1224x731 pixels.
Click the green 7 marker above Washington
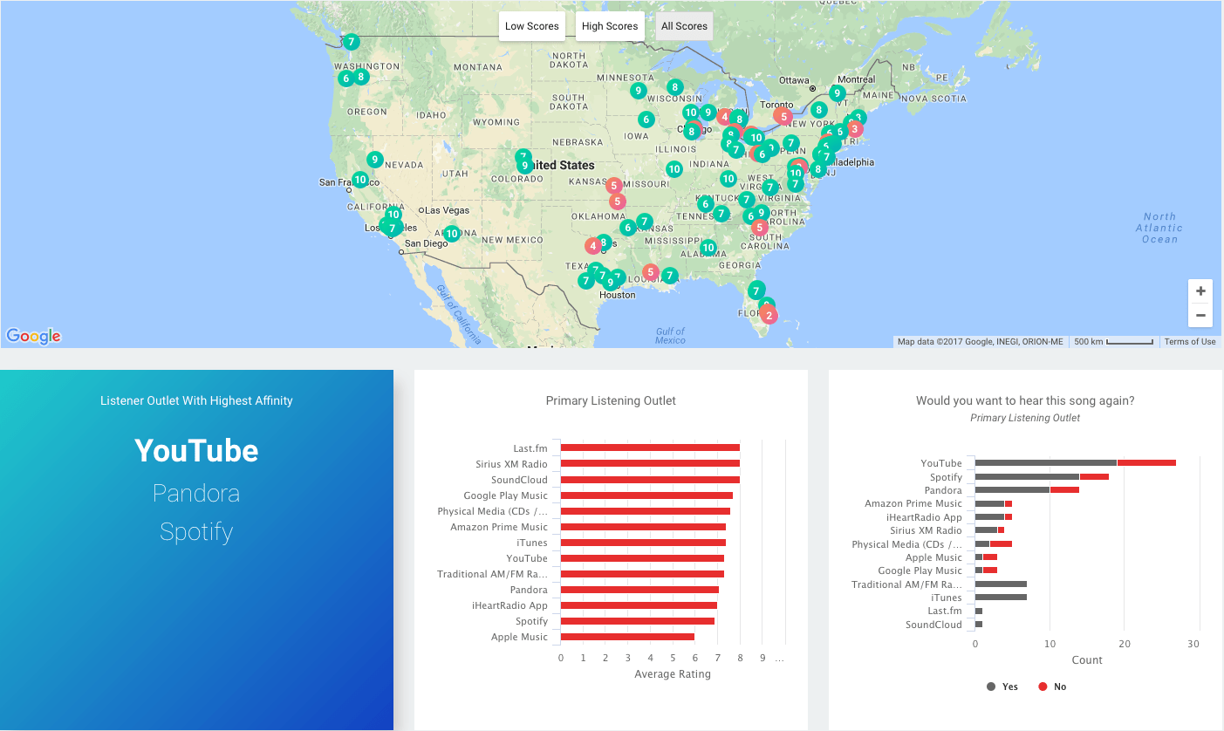pyautogui.click(x=350, y=42)
